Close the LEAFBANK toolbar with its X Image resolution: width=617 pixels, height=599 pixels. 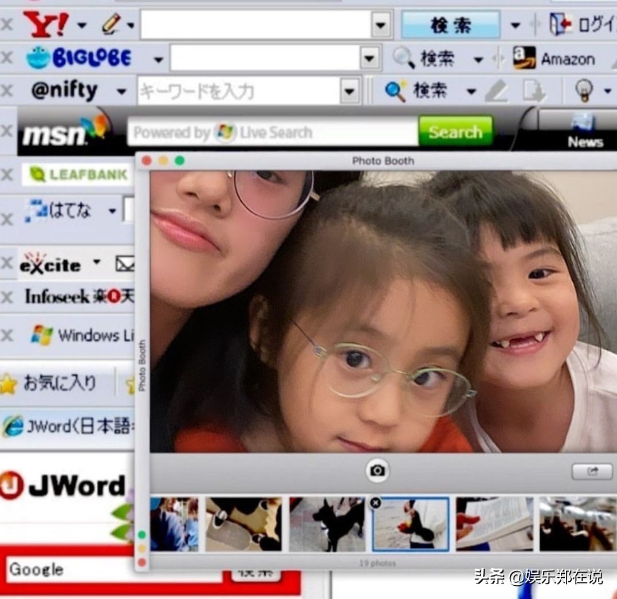click(7, 174)
